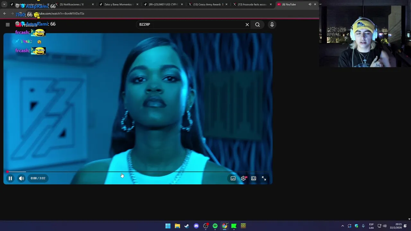Viewport: 411px width, 231px height.
Task: Click the sync tray icon
Action: [349, 226]
